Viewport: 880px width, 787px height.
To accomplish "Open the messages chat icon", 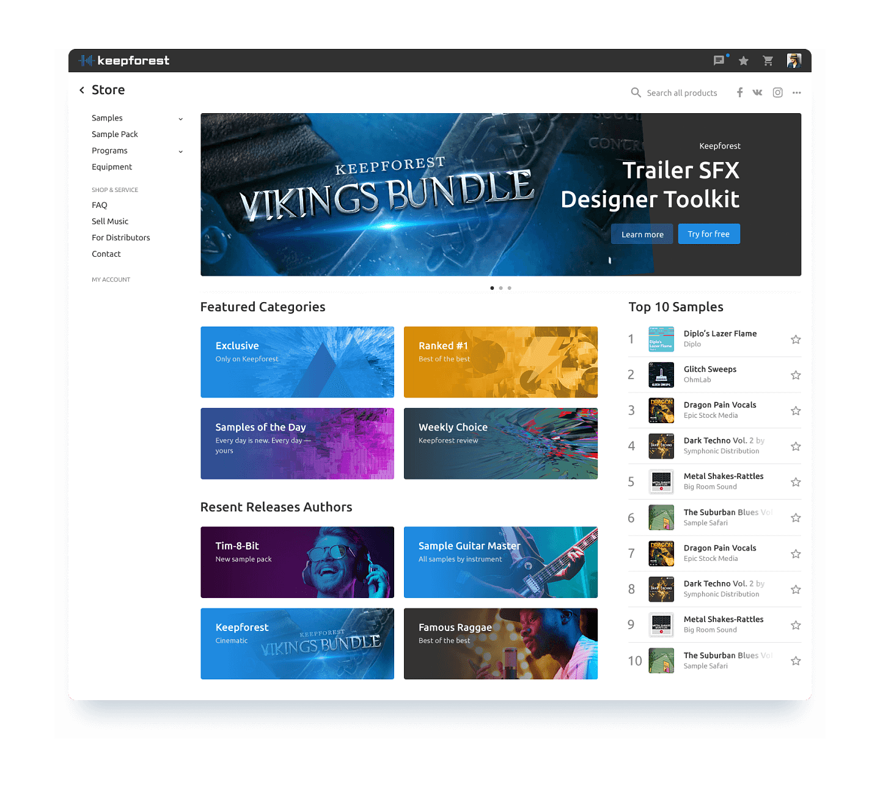I will (719, 61).
